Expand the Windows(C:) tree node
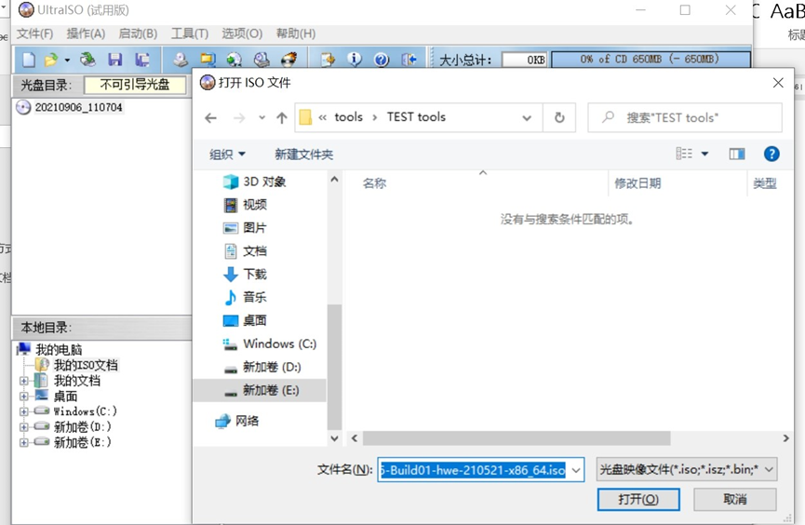 (24, 411)
